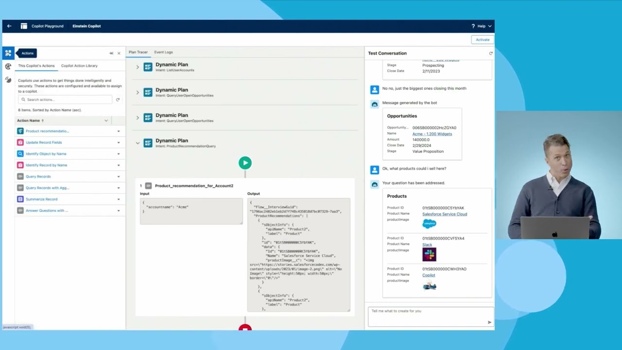
Task: Open the Update Record Fields action link
Action: click(44, 142)
